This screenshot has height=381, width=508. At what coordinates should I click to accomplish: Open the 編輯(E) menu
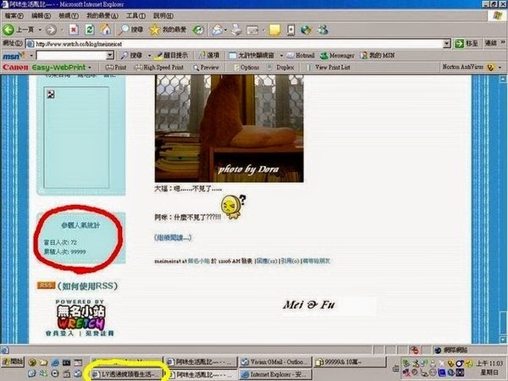click(41, 15)
